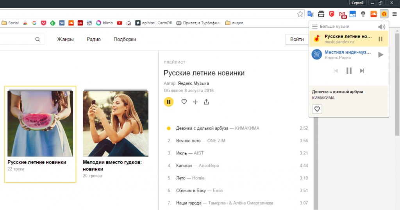Add playlist using the plus icon
The image size is (400, 210).
195,102
